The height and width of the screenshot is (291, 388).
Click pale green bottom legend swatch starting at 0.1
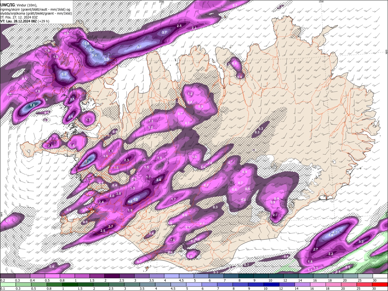point(8,284)
